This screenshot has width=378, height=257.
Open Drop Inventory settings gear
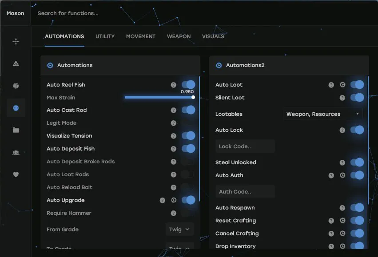(342, 246)
